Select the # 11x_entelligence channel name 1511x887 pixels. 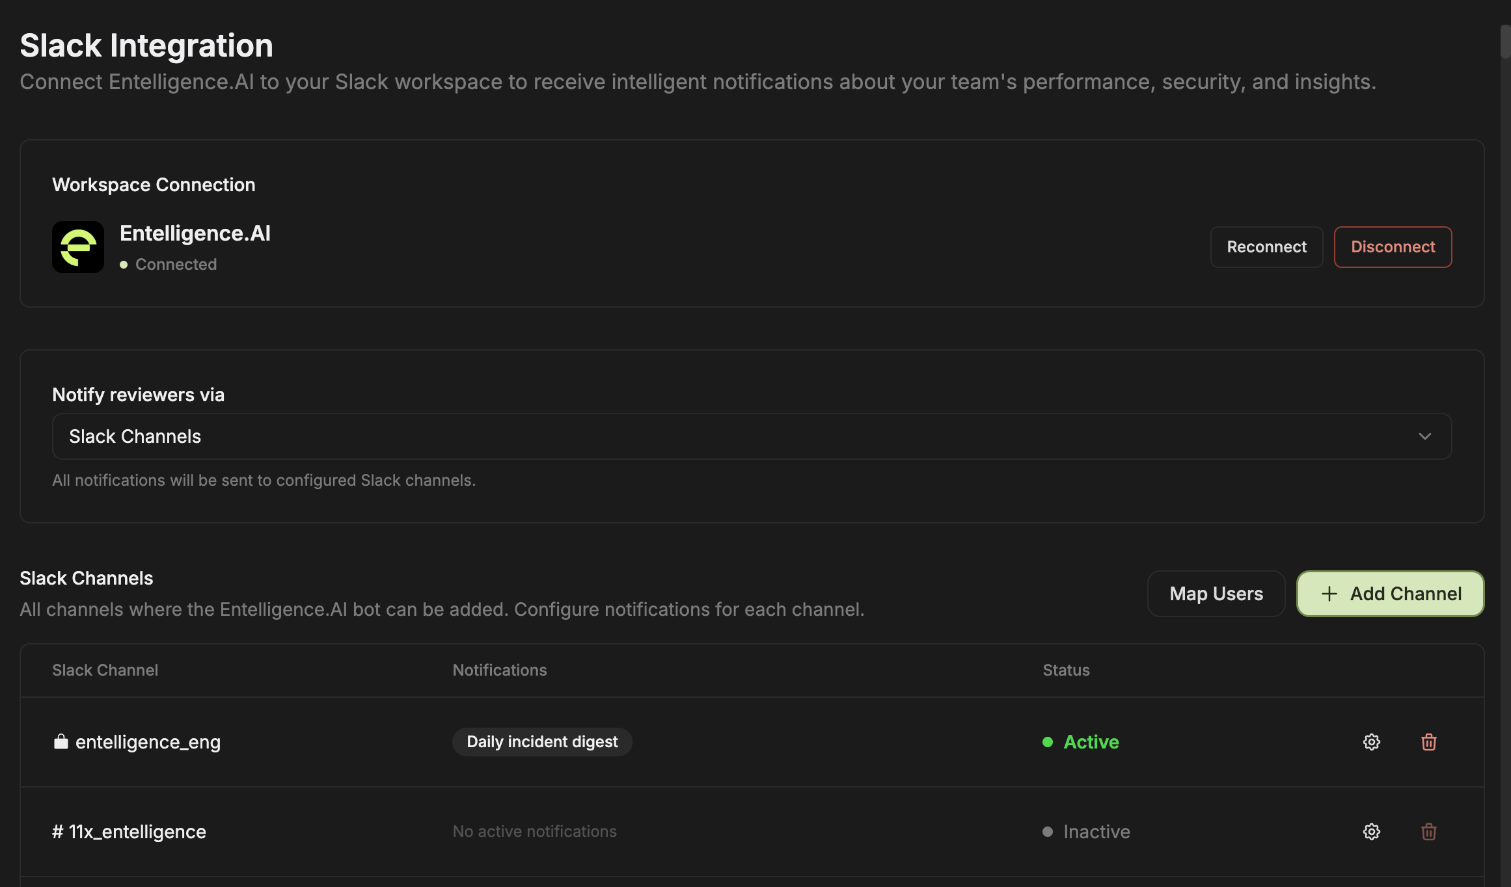tap(129, 832)
